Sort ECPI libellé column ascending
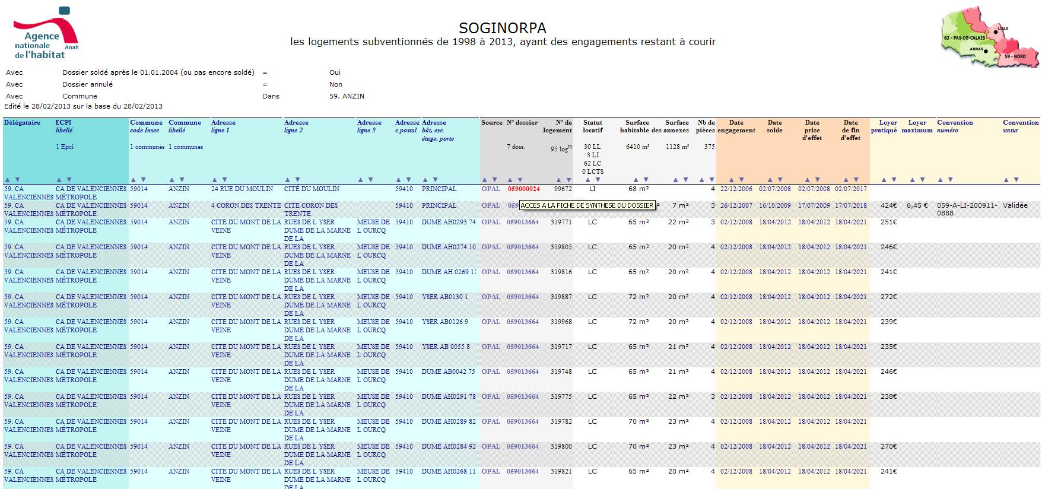Image resolution: width=1042 pixels, height=489 pixels. [x=59, y=180]
